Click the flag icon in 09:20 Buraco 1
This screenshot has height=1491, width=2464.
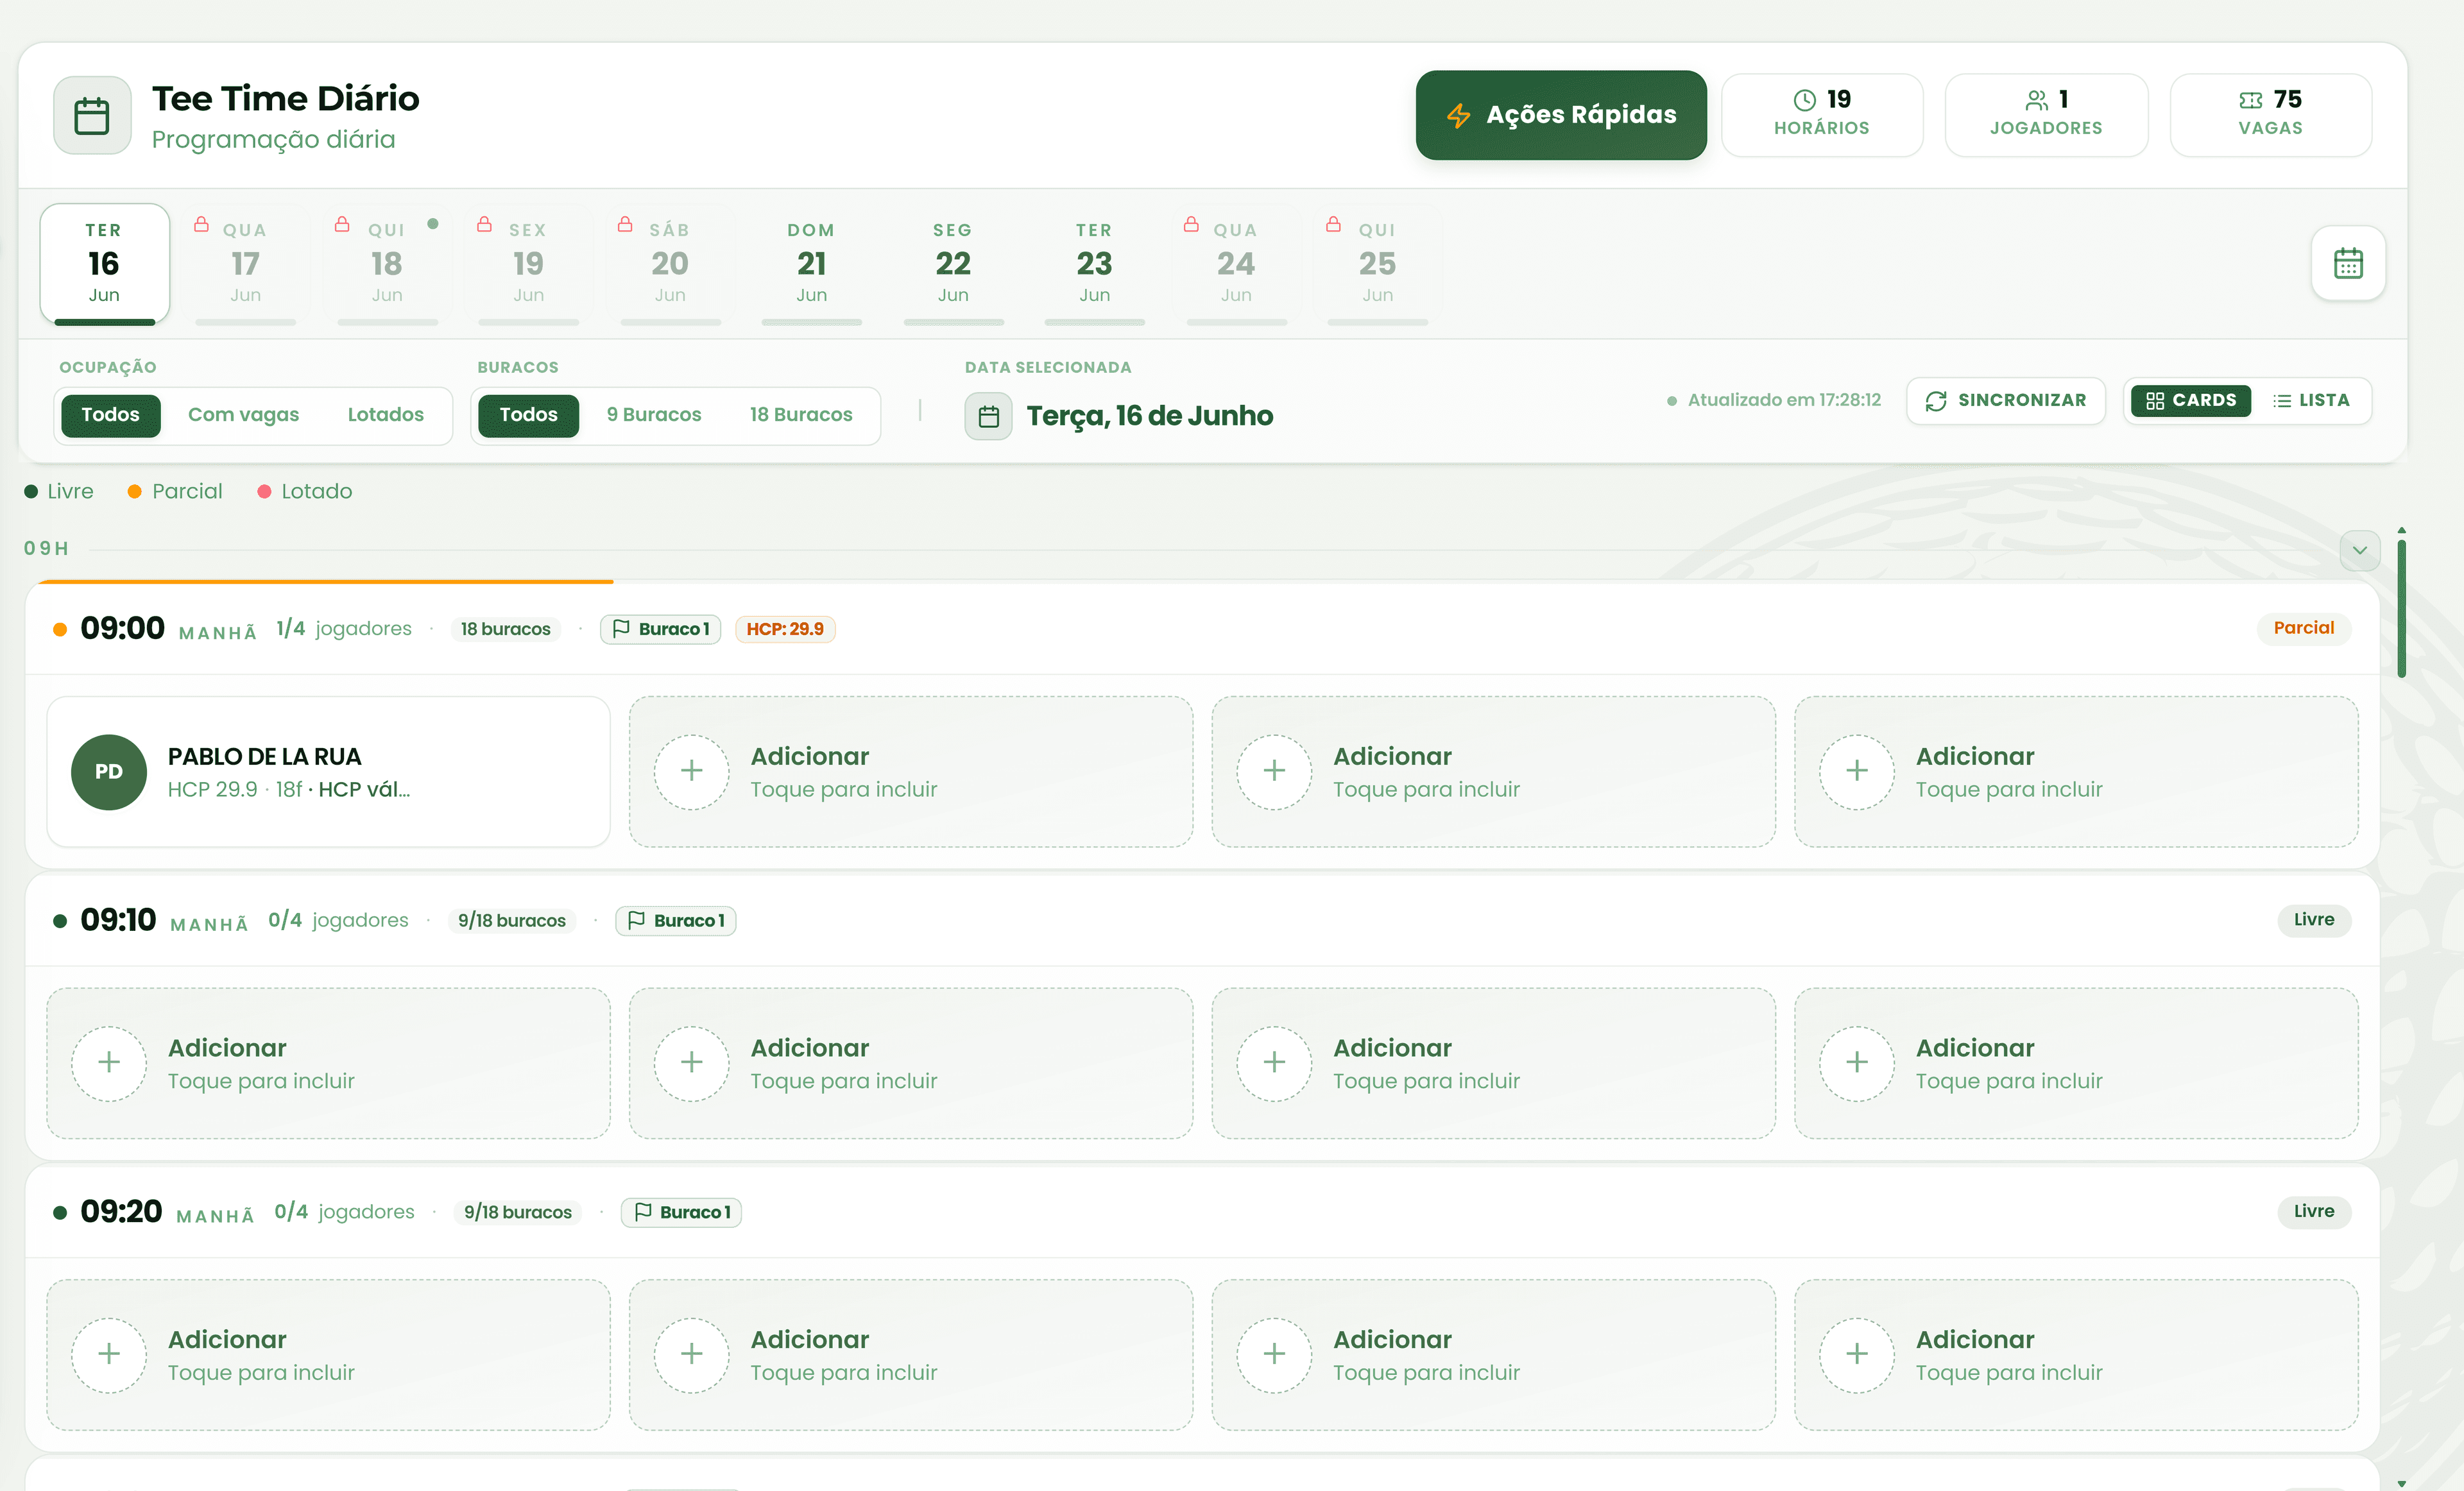click(643, 1212)
